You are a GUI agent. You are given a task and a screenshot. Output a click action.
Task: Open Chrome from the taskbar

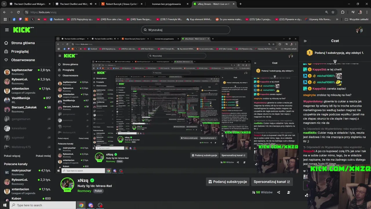(81, 205)
